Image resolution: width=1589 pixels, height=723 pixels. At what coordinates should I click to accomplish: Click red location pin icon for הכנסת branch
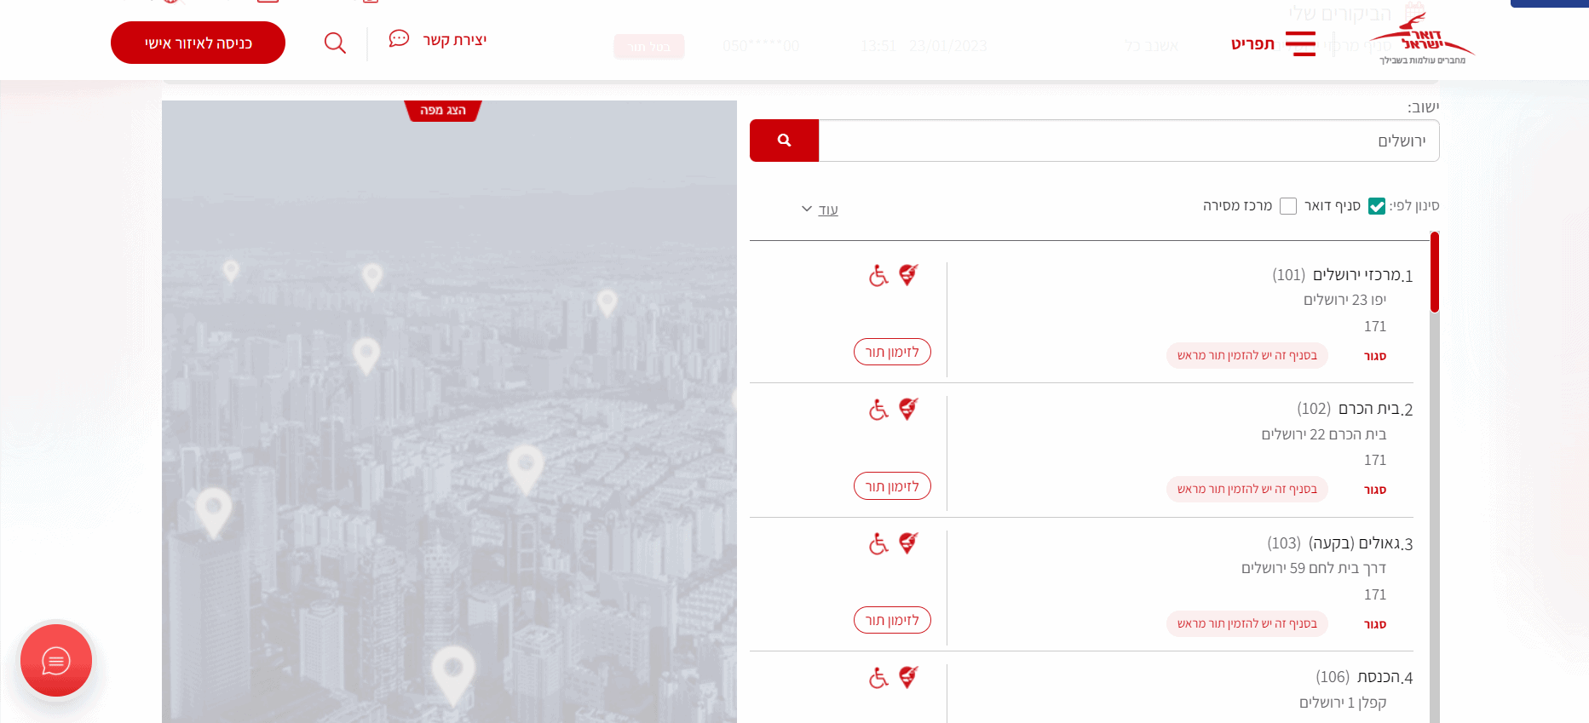click(908, 678)
